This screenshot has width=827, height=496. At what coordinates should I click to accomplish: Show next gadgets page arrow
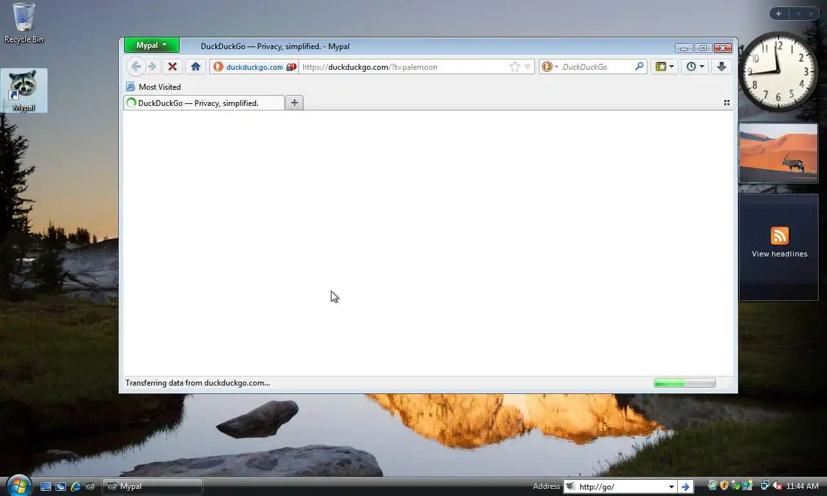click(x=811, y=14)
